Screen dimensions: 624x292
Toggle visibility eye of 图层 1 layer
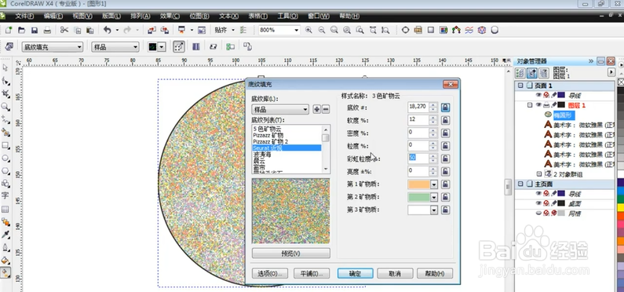[538, 105]
